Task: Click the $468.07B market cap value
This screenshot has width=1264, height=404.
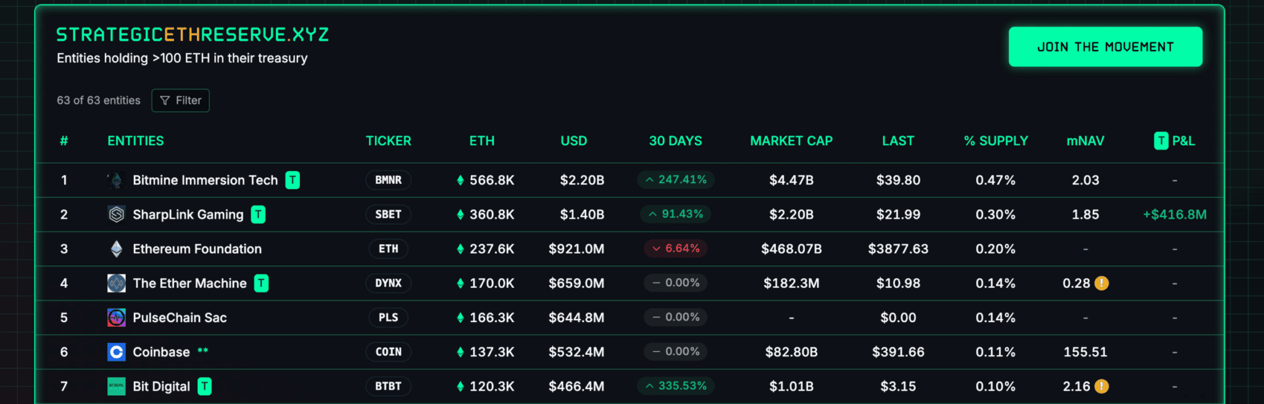Action: [791, 249]
